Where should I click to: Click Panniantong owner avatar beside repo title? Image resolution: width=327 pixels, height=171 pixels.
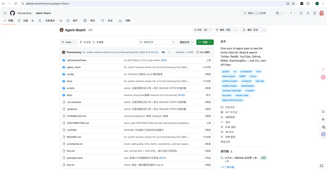pyautogui.click(x=61, y=30)
